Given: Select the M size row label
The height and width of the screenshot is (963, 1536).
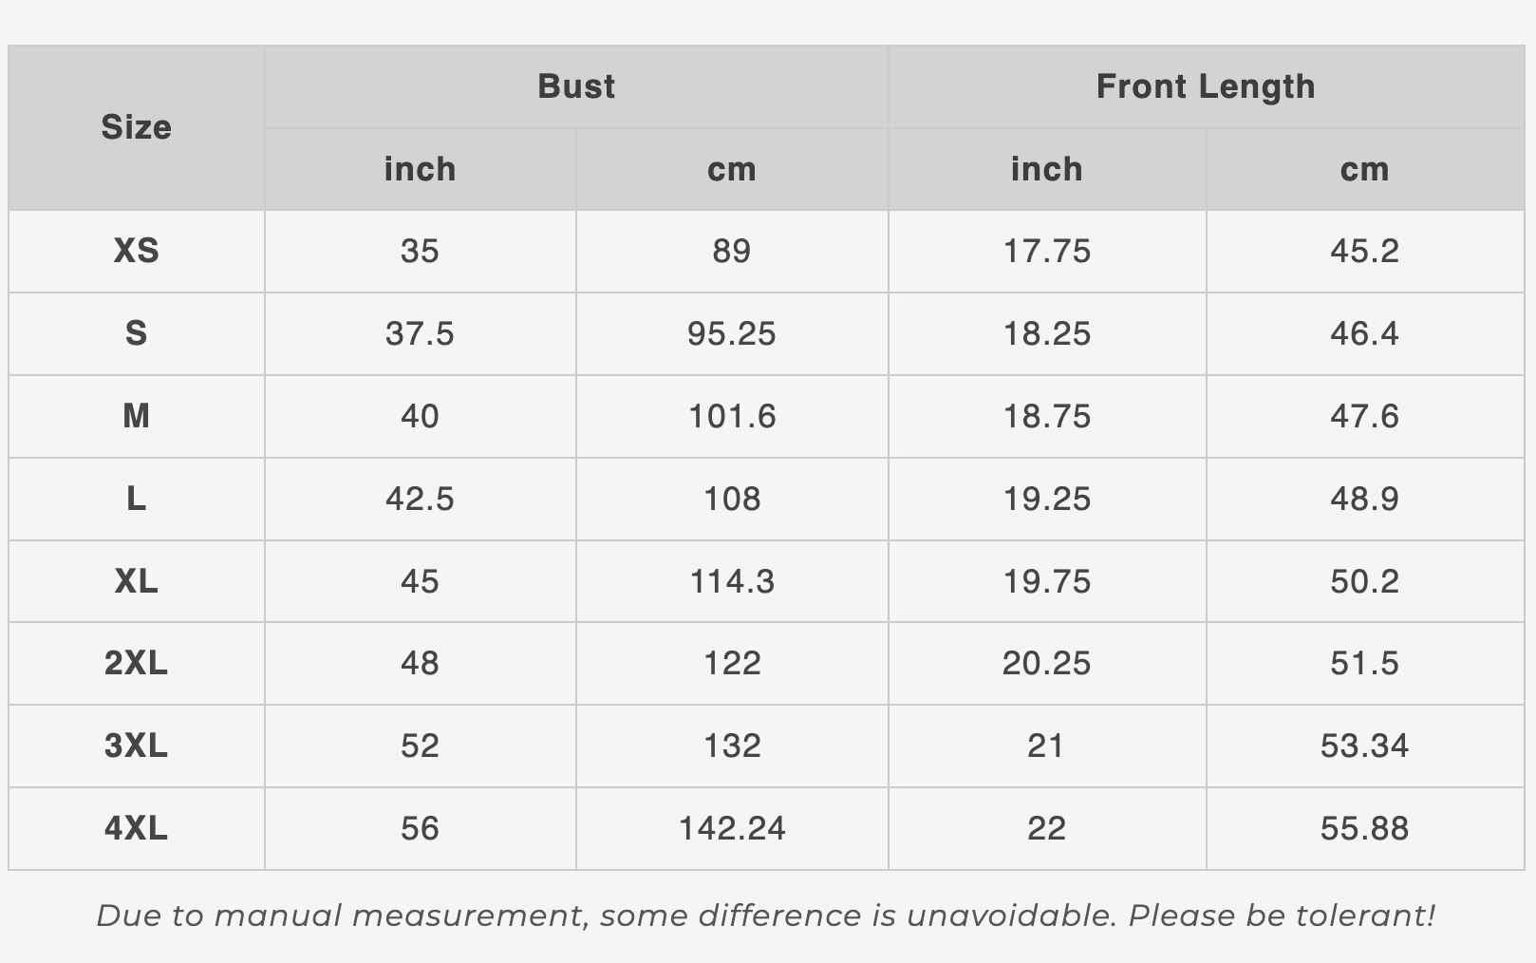Looking at the screenshot, I should pos(136,416).
